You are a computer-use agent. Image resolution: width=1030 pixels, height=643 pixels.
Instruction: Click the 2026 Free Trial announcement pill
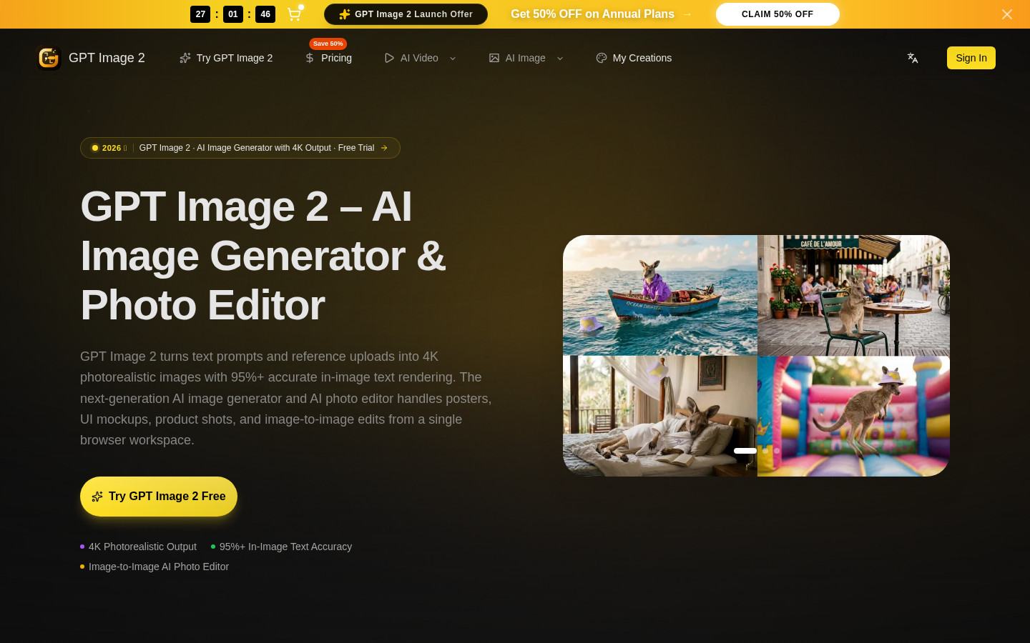click(240, 148)
